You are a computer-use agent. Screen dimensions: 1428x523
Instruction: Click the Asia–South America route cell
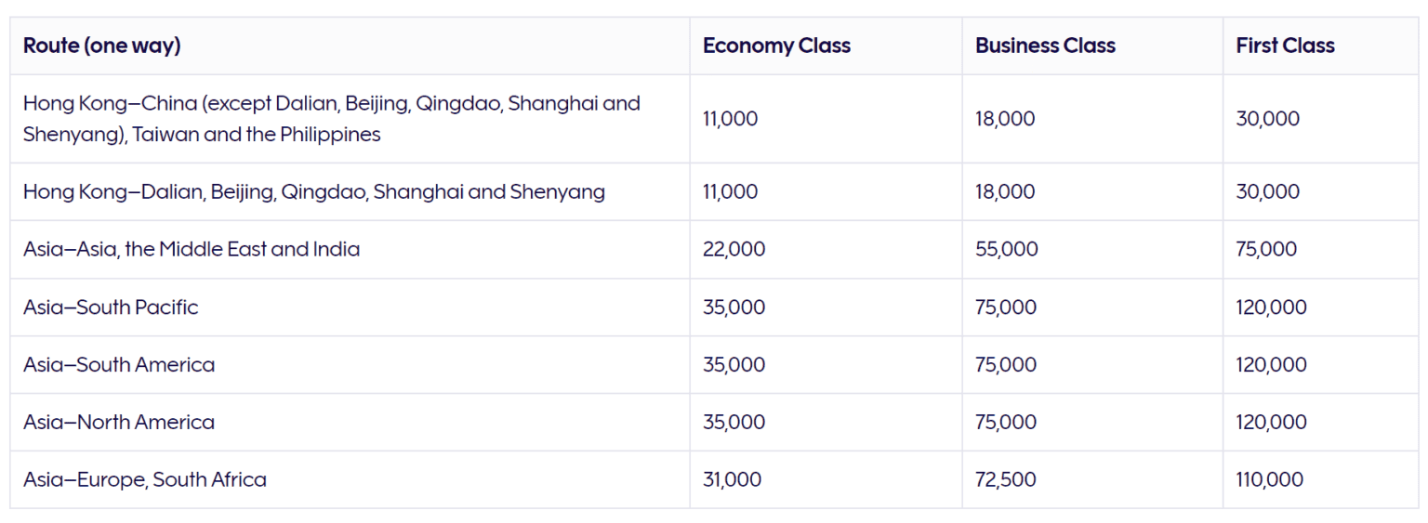point(350,364)
